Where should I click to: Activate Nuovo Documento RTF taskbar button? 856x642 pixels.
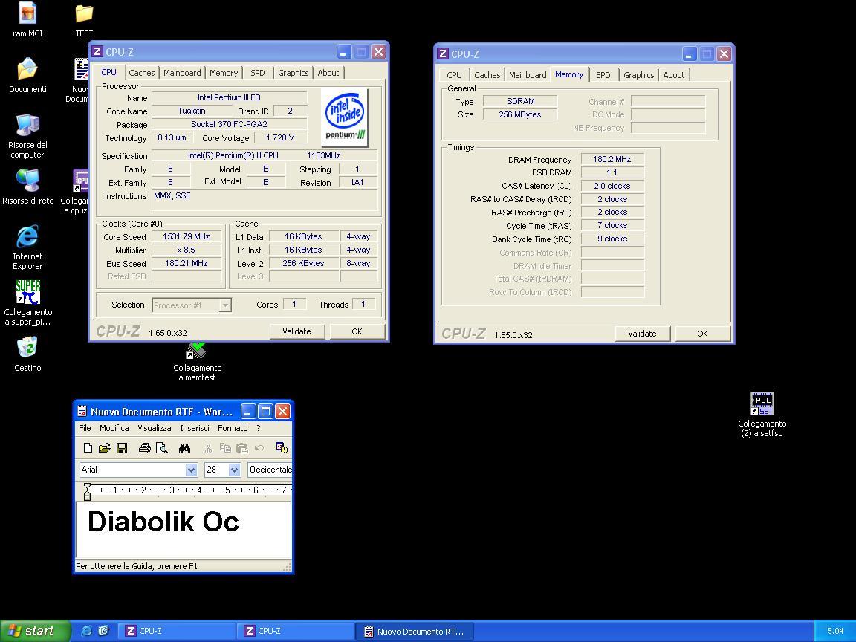[x=415, y=631]
